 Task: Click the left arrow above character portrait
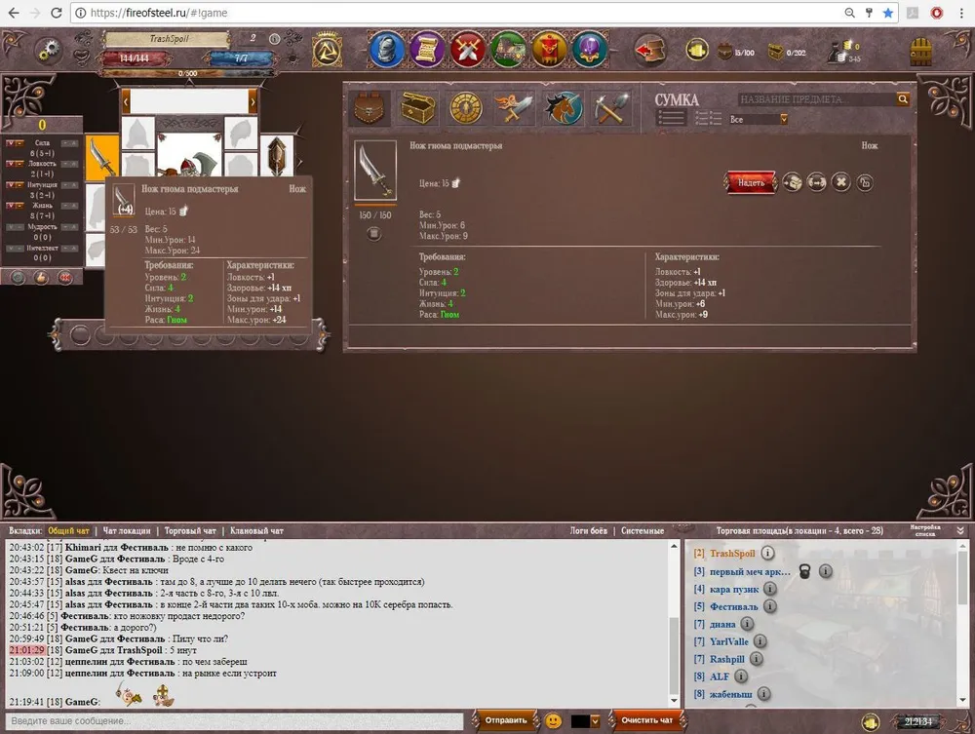point(126,101)
